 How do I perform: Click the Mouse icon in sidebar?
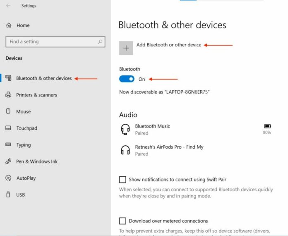click(8, 111)
